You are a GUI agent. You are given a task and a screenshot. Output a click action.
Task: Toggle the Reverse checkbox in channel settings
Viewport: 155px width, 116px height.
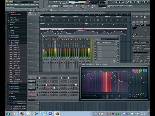(x=134, y=59)
